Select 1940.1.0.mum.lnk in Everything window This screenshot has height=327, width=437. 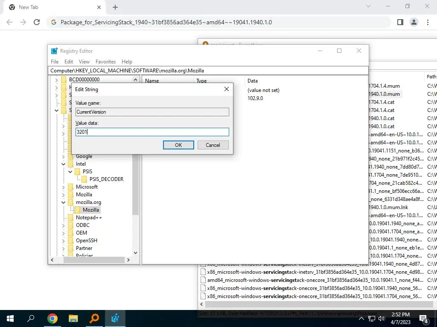[x=388, y=207]
